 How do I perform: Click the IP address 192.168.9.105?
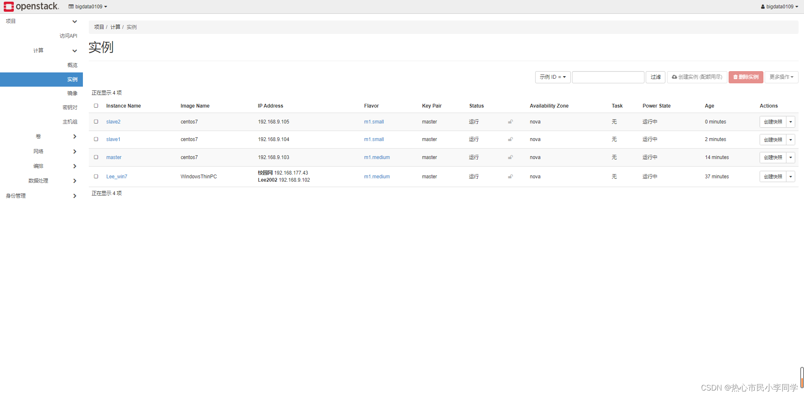tap(273, 122)
